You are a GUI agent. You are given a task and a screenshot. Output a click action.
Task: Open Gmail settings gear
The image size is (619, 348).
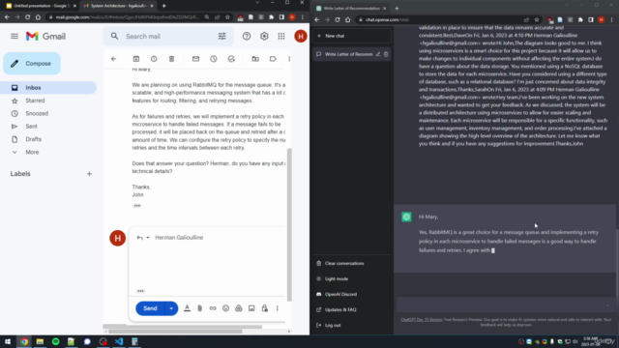(264, 37)
